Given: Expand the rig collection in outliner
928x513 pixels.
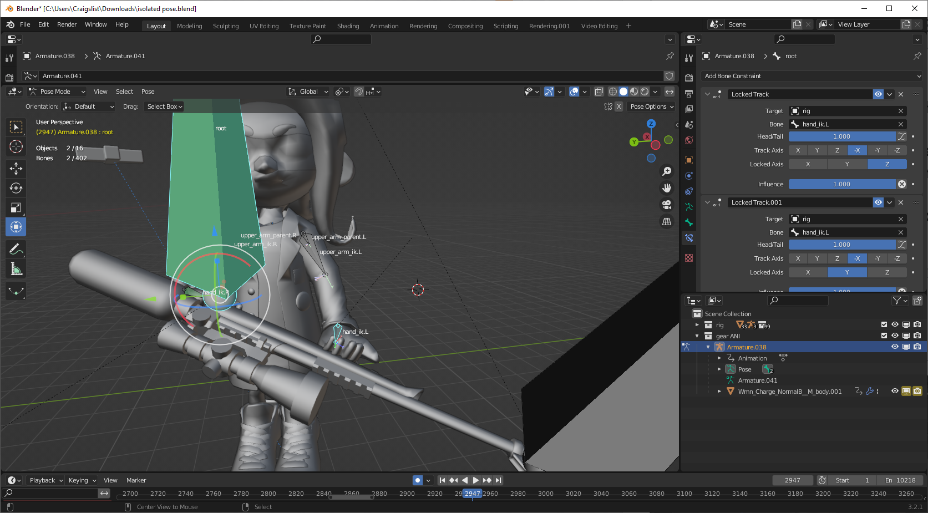Looking at the screenshot, I should tap(697, 325).
